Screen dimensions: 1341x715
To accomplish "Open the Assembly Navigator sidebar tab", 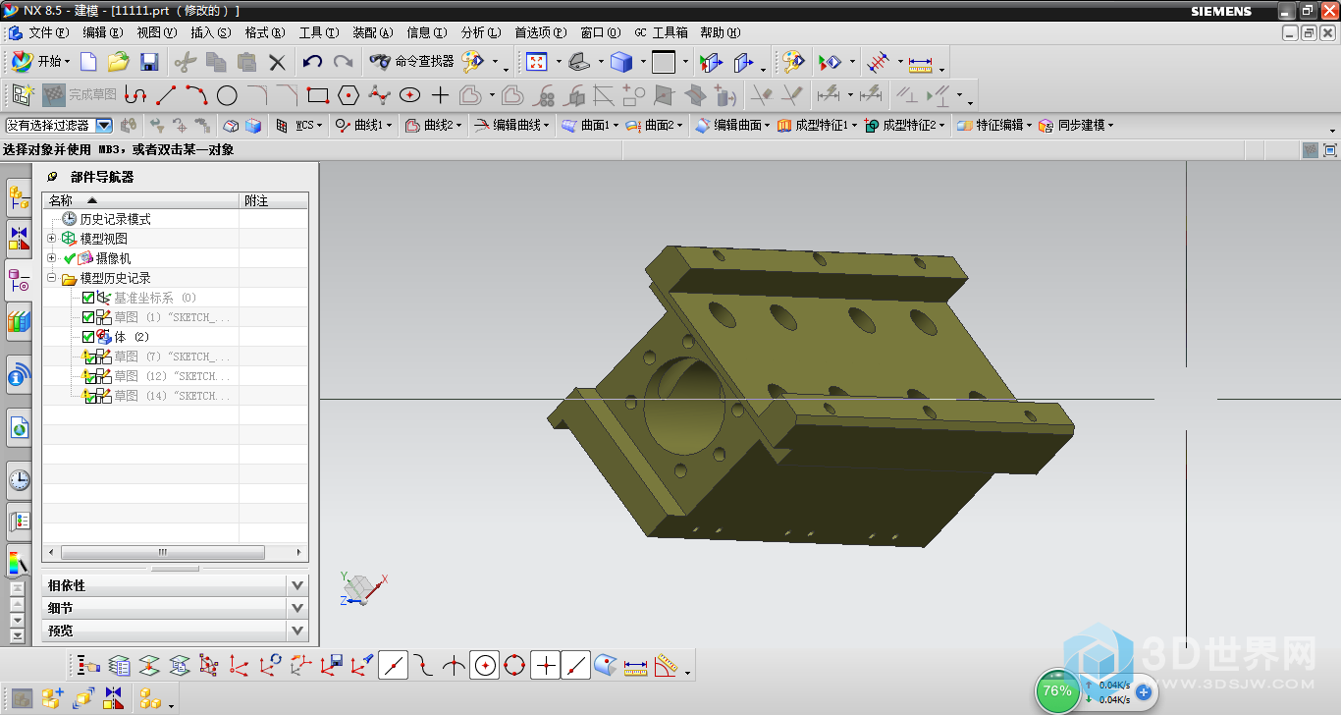I will pos(19,198).
